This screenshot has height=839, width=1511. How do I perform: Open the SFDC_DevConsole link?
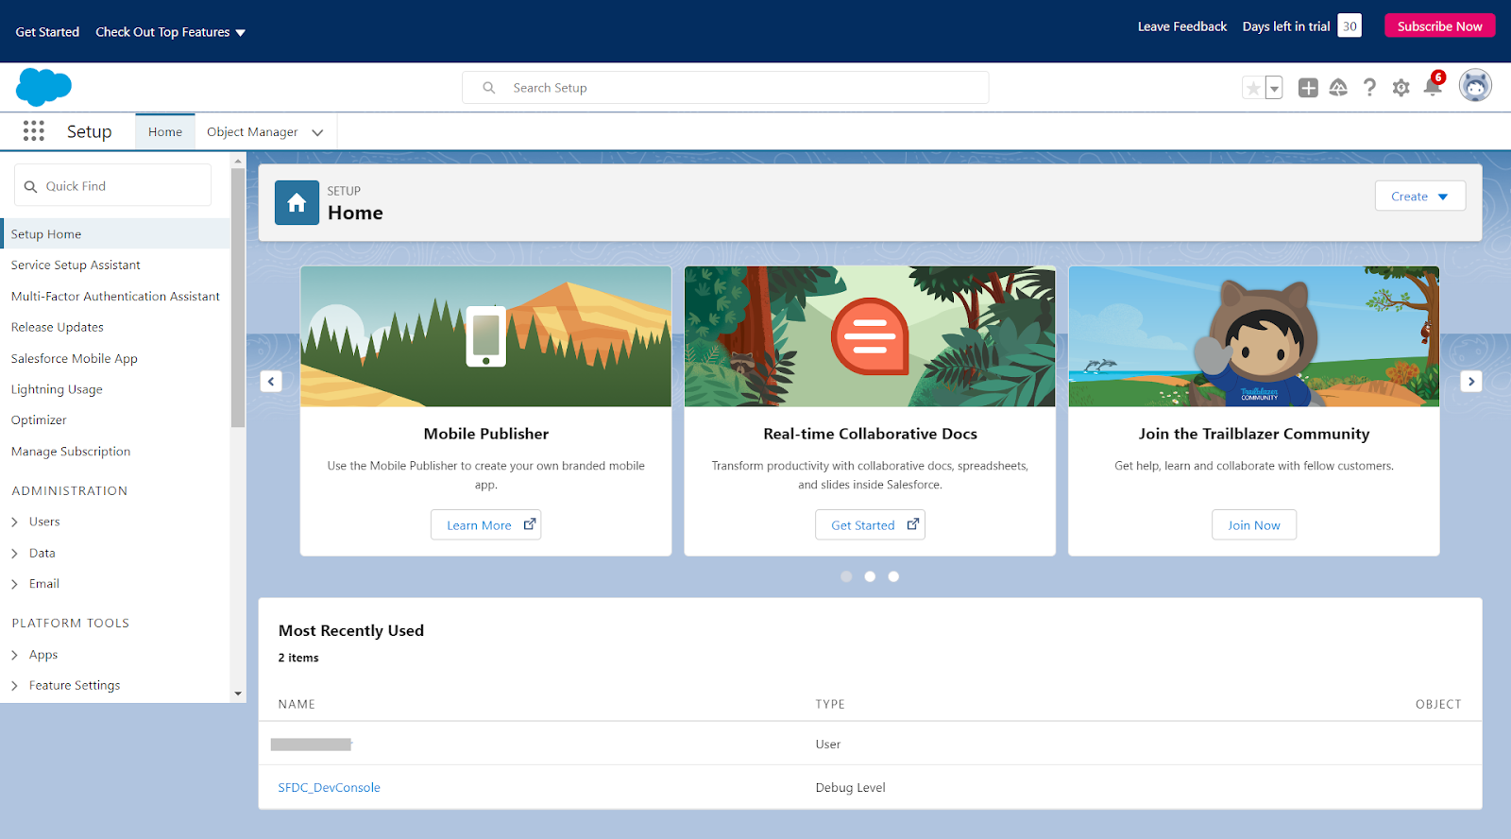coord(329,787)
